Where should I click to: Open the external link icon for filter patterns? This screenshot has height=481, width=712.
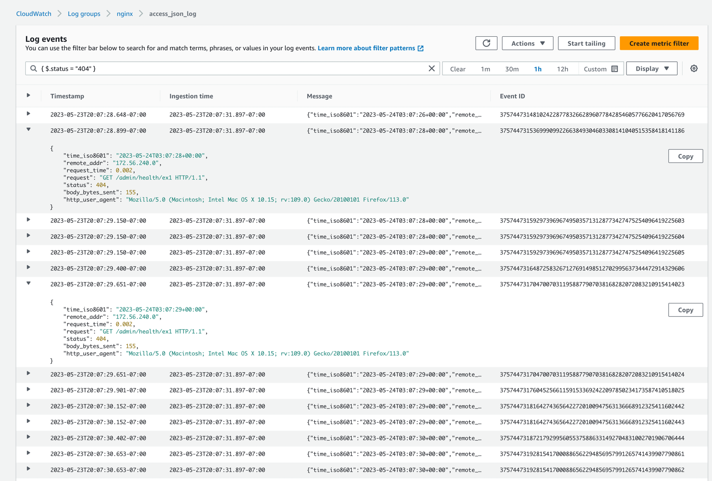click(421, 48)
